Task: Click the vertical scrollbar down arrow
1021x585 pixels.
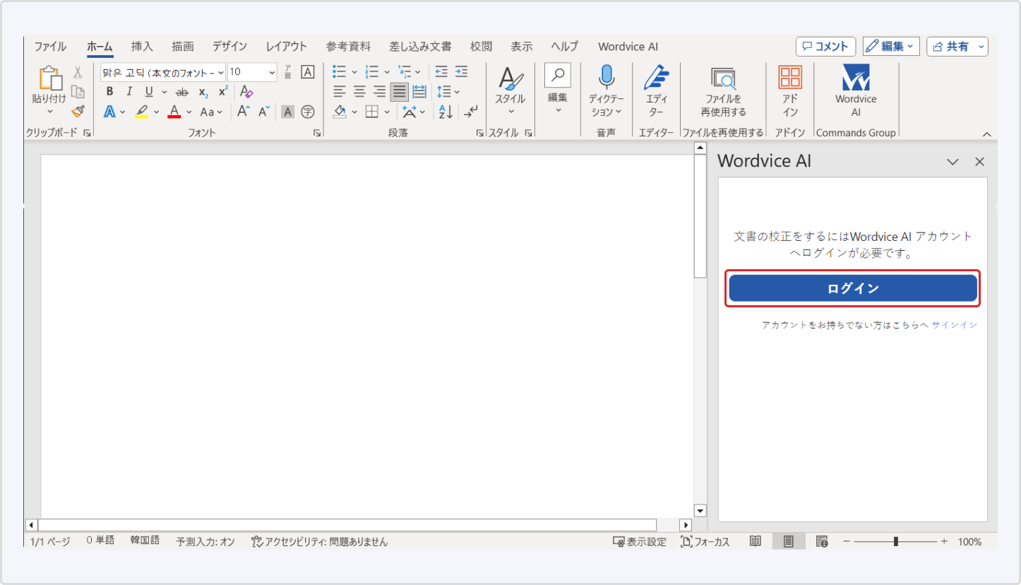Action: (x=700, y=510)
